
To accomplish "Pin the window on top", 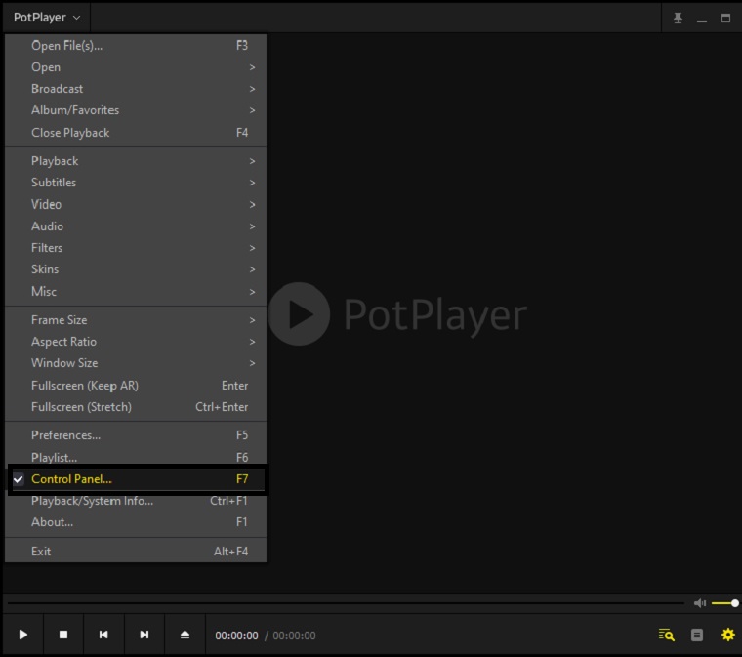I will tap(678, 18).
